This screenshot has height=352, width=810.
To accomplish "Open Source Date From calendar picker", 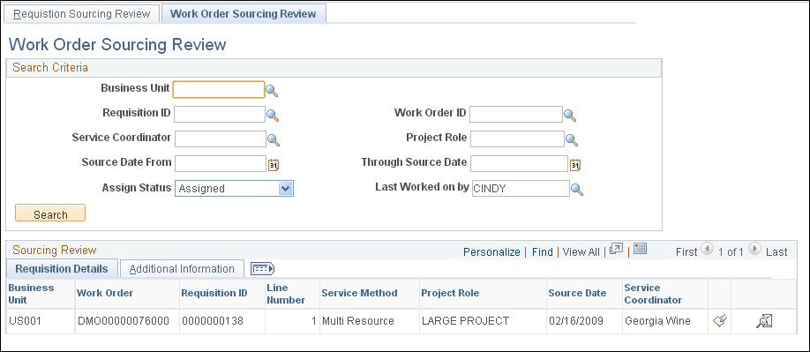I will coord(274,165).
